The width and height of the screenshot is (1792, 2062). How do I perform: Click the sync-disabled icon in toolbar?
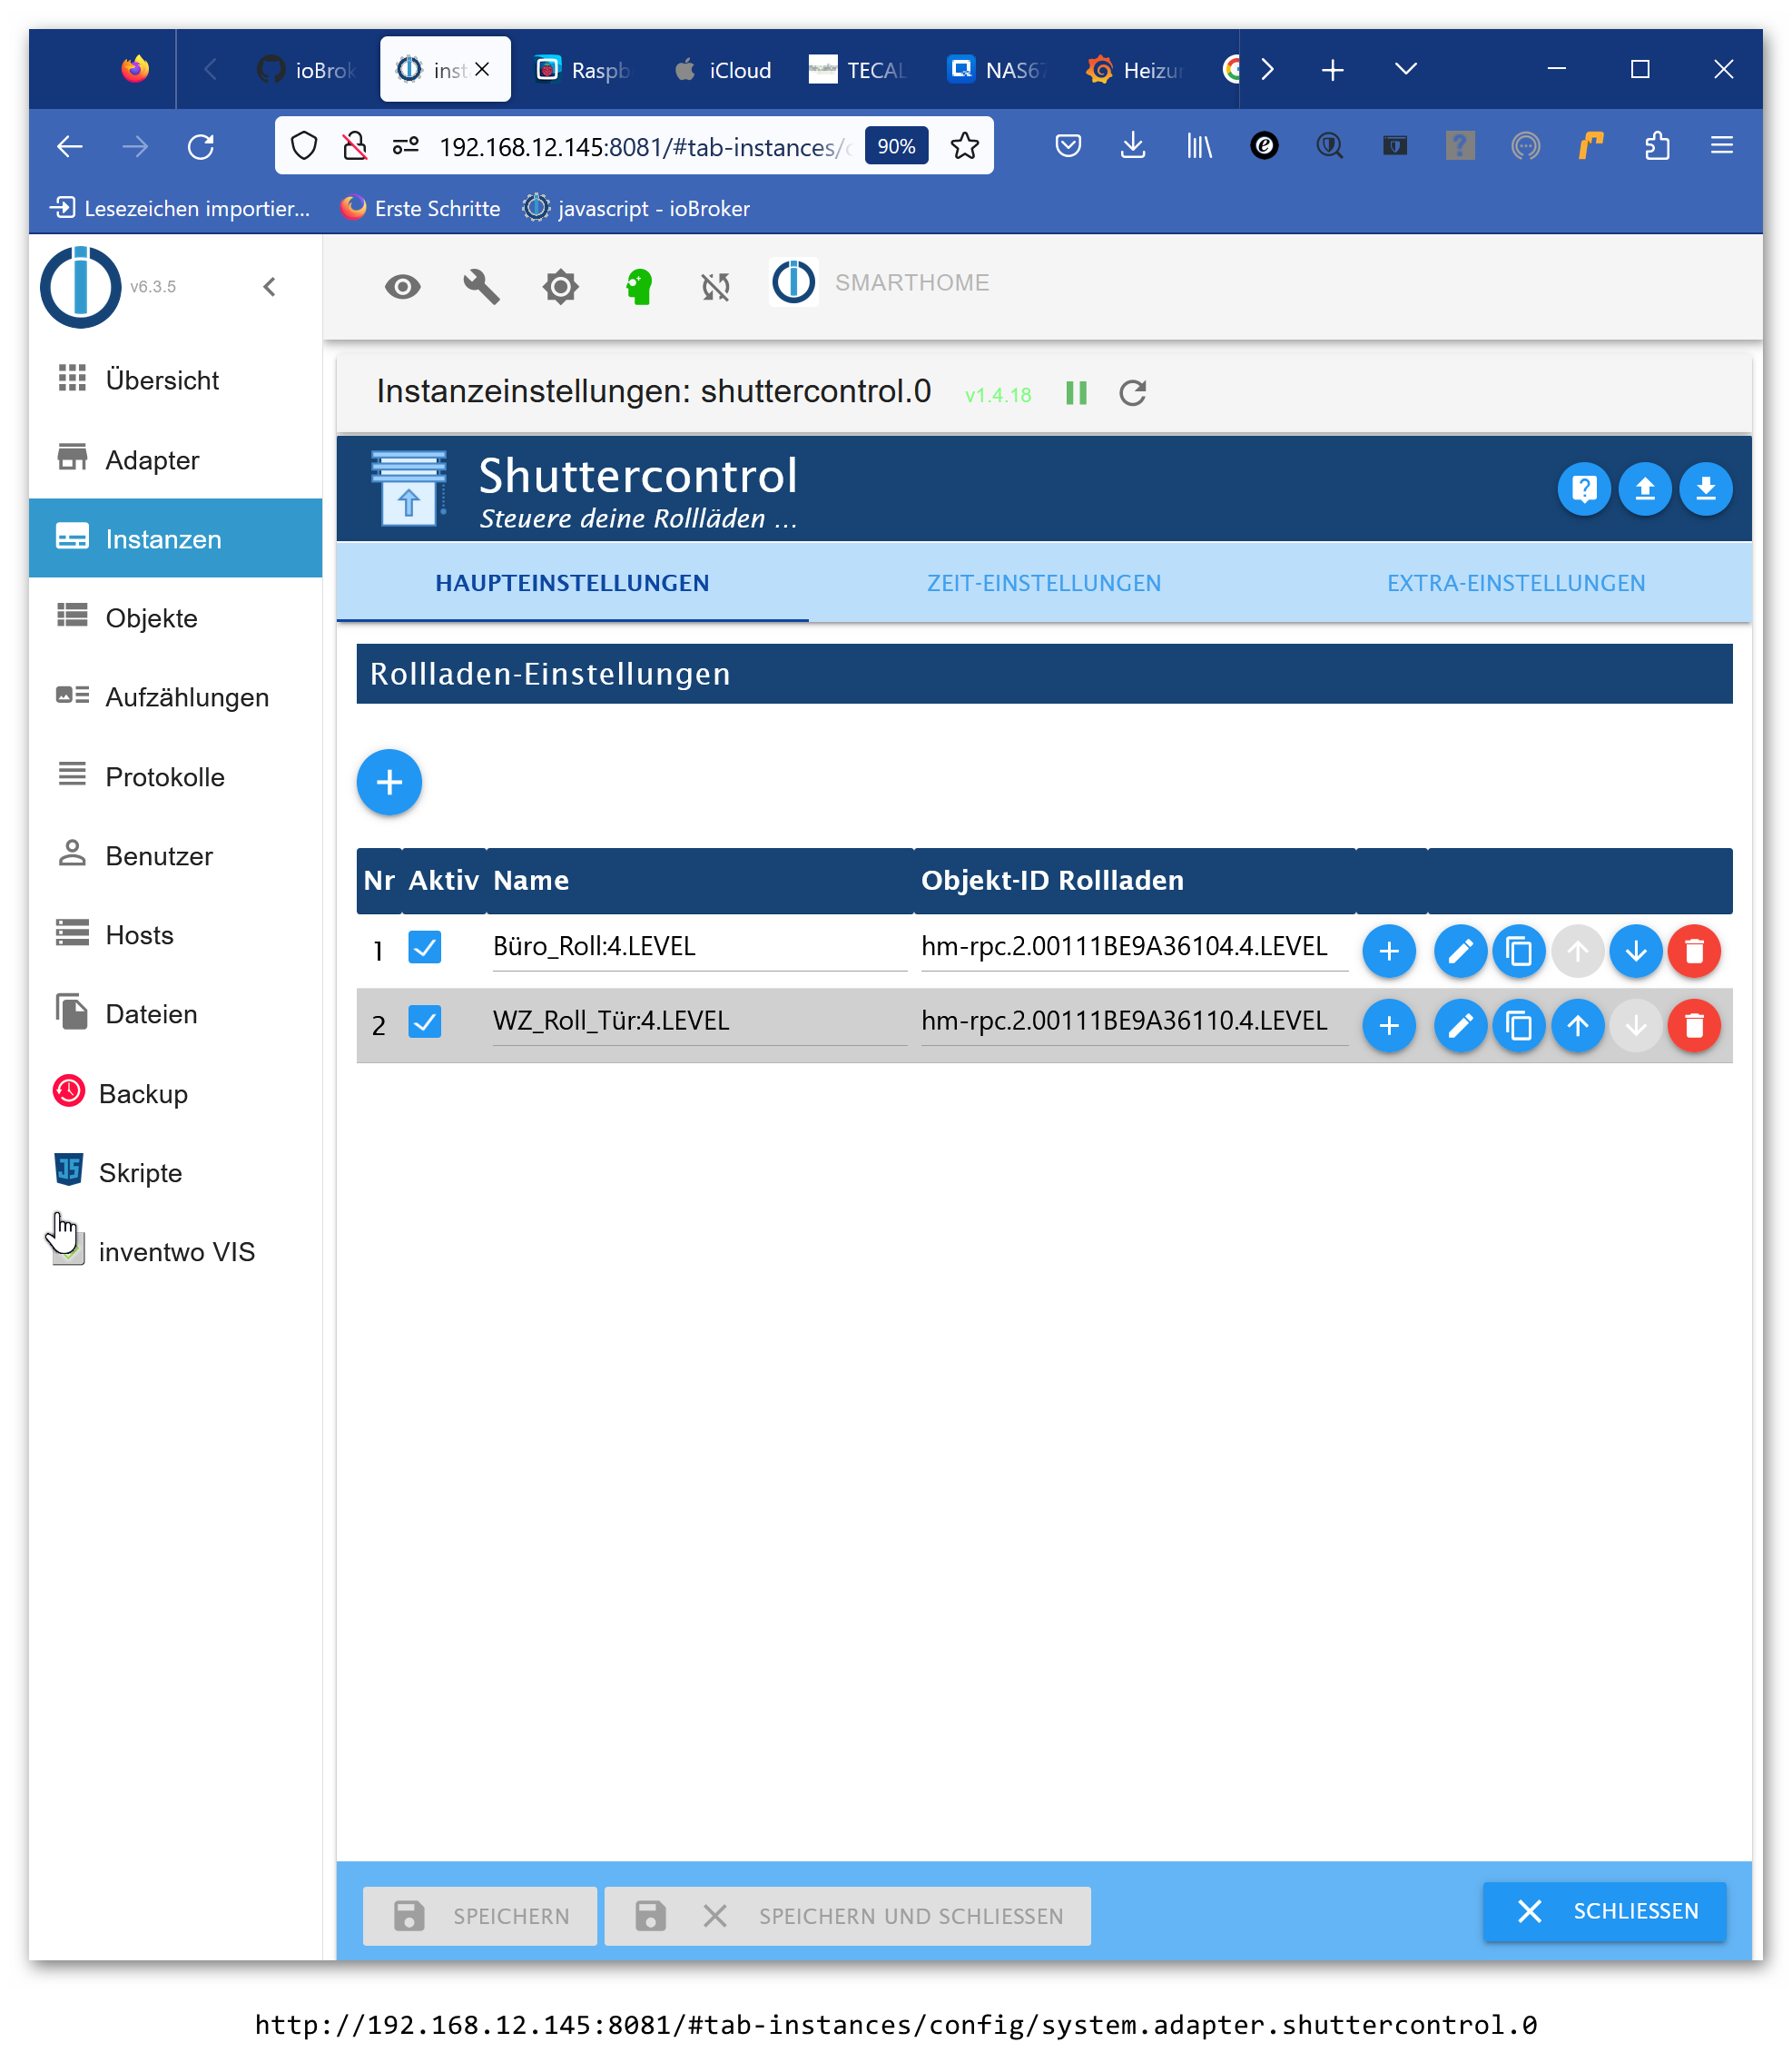click(716, 287)
